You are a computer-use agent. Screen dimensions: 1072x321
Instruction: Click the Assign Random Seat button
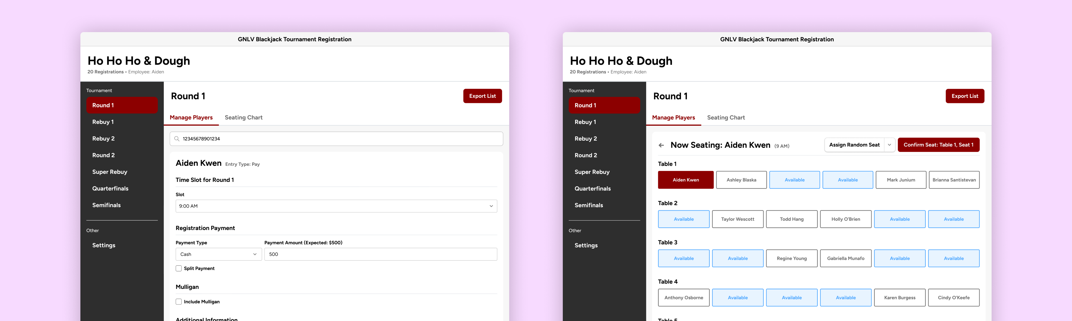(854, 145)
